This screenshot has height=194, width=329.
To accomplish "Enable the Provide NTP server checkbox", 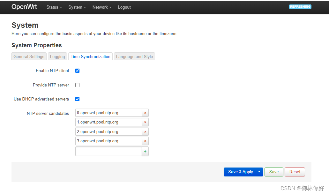I will click(78, 85).
